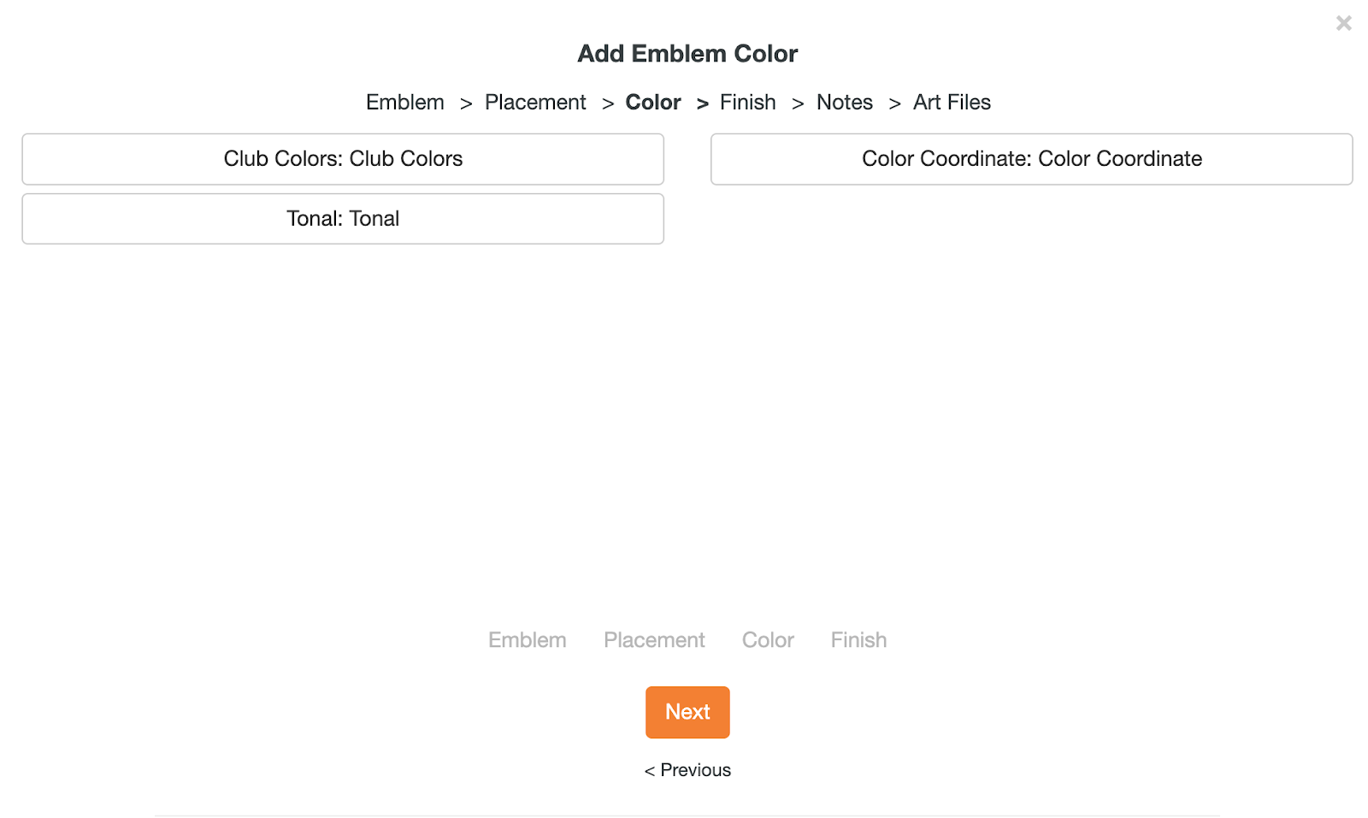This screenshot has width=1368, height=818.
Task: Jump to the Finish step in breadcrumb
Action: (x=748, y=103)
